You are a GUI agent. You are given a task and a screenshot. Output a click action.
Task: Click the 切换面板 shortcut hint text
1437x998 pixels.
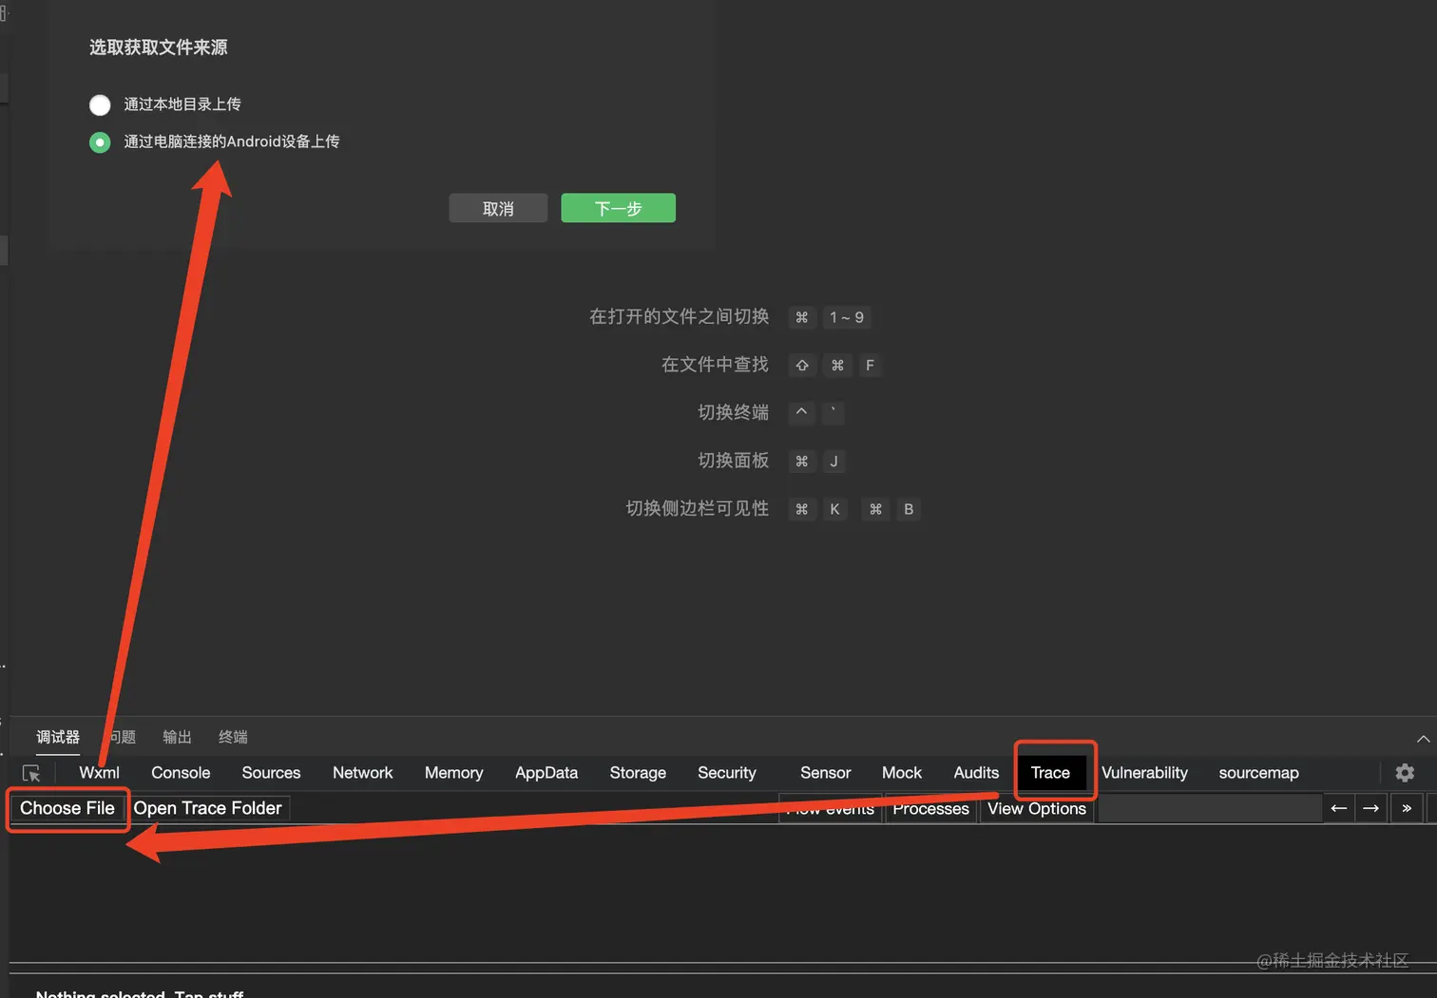[x=733, y=461]
